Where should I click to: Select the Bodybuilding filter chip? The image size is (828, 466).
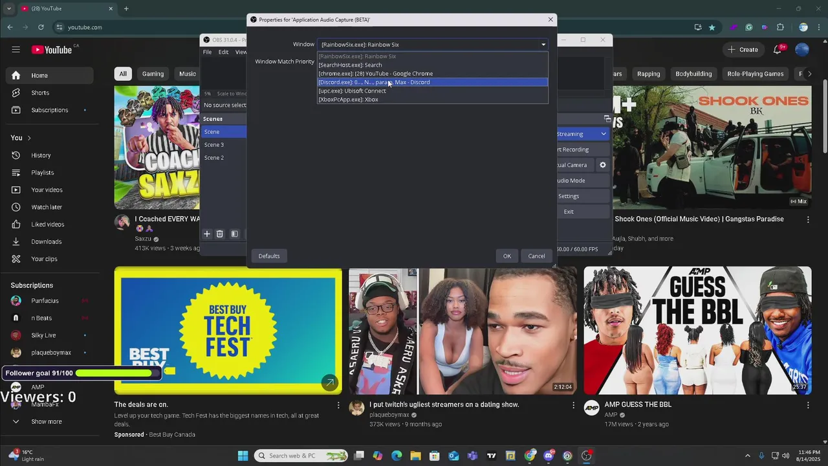(693, 74)
